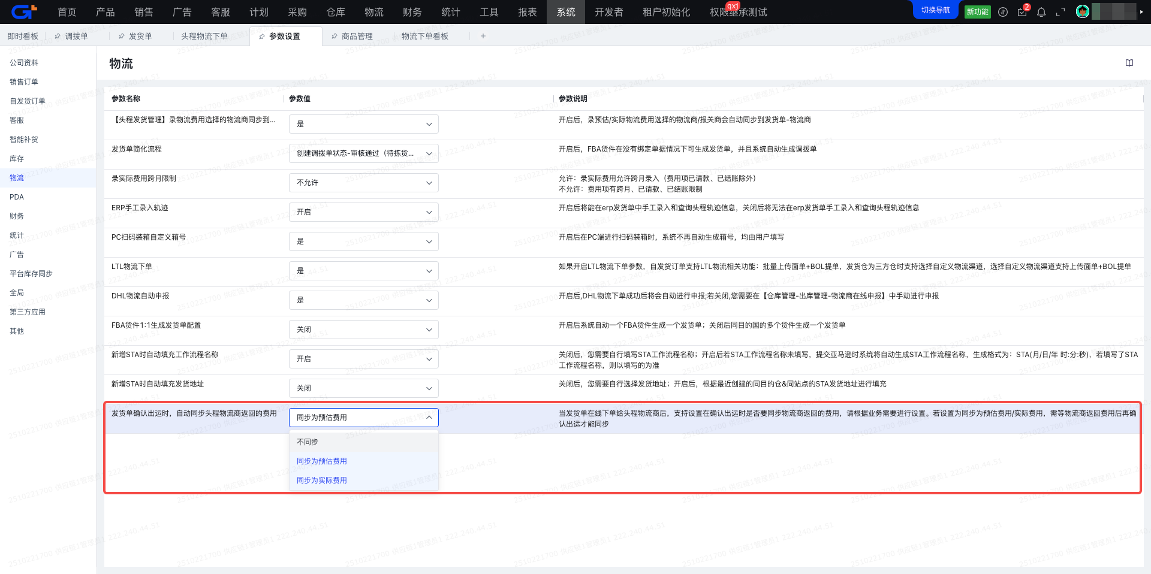The image size is (1151, 574).
Task: Expand the user menu arrow beside the account name
Action: click(x=1141, y=12)
